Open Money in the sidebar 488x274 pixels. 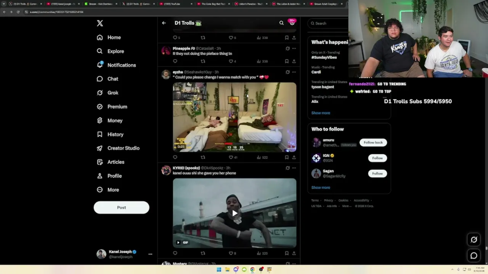[x=109, y=120]
